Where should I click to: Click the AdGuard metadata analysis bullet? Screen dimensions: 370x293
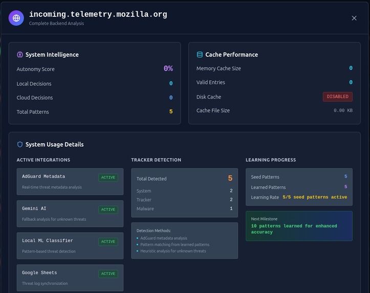coord(164,238)
